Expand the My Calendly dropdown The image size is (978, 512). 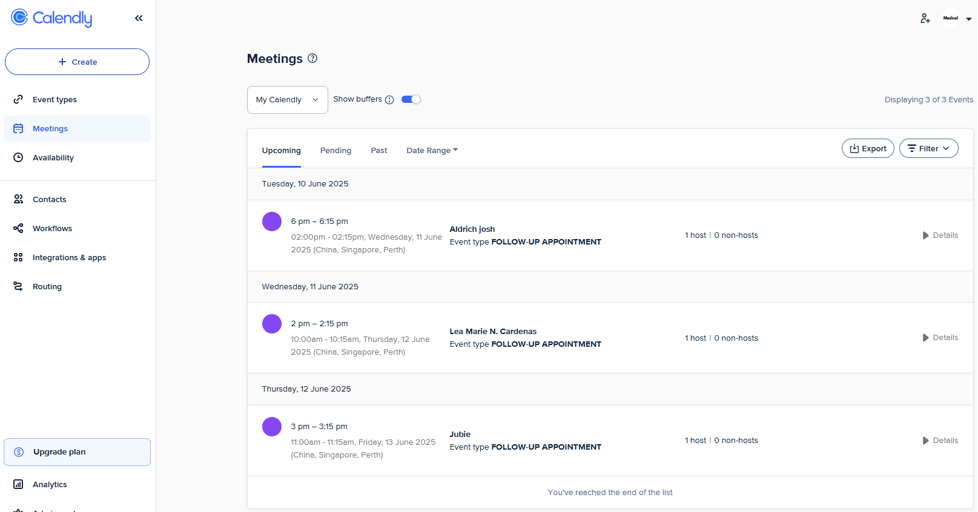point(287,100)
